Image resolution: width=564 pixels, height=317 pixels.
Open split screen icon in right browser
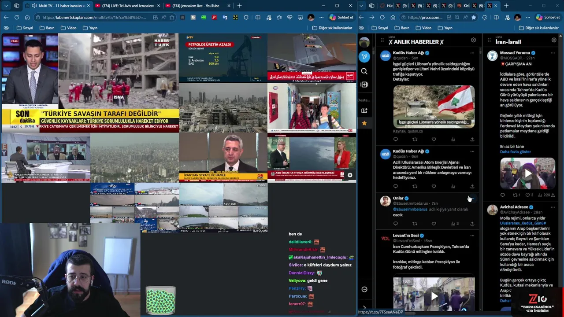click(496, 17)
